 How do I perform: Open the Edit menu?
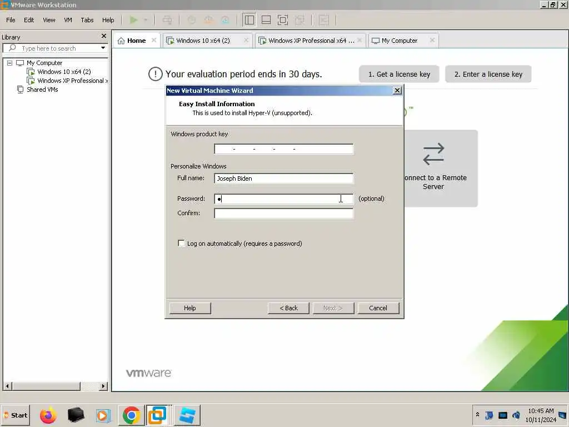pyautogui.click(x=29, y=20)
